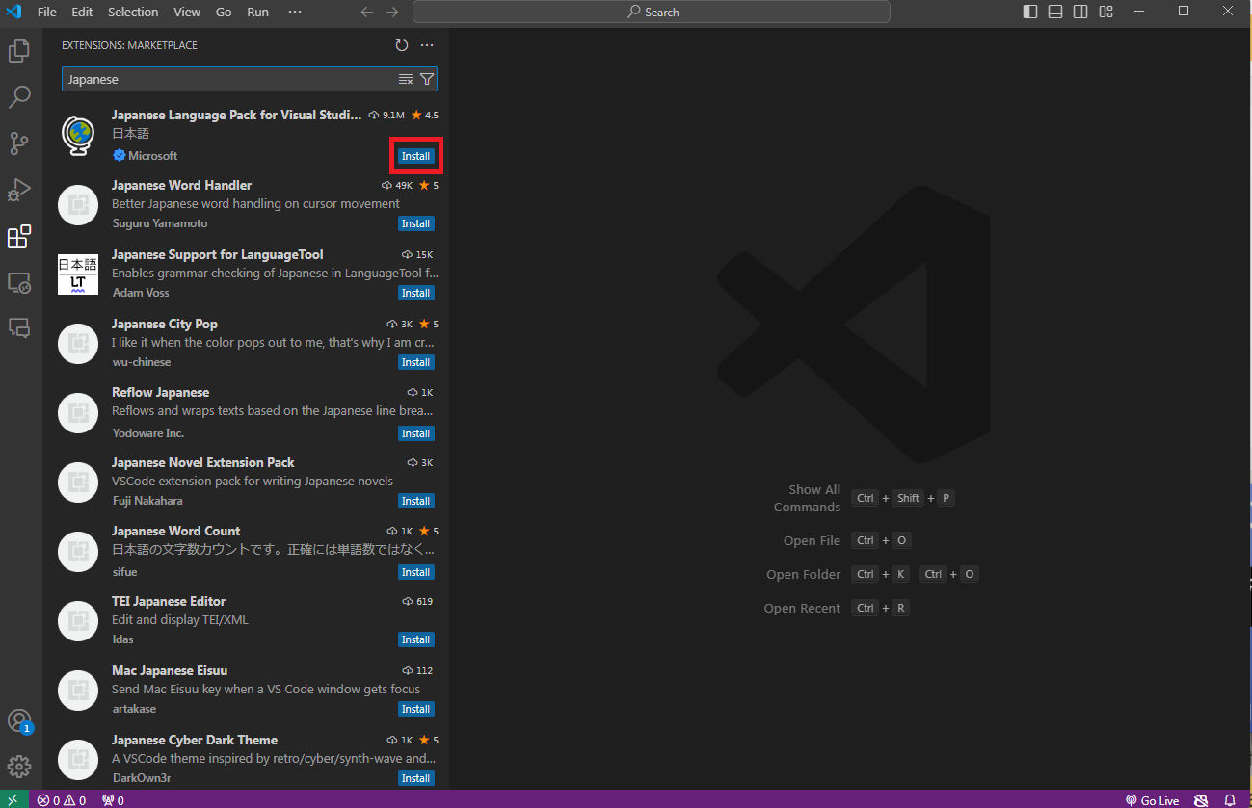Open Japanese Language Pack globe thumbnail
This screenshot has height=808, width=1252.
pos(78,135)
